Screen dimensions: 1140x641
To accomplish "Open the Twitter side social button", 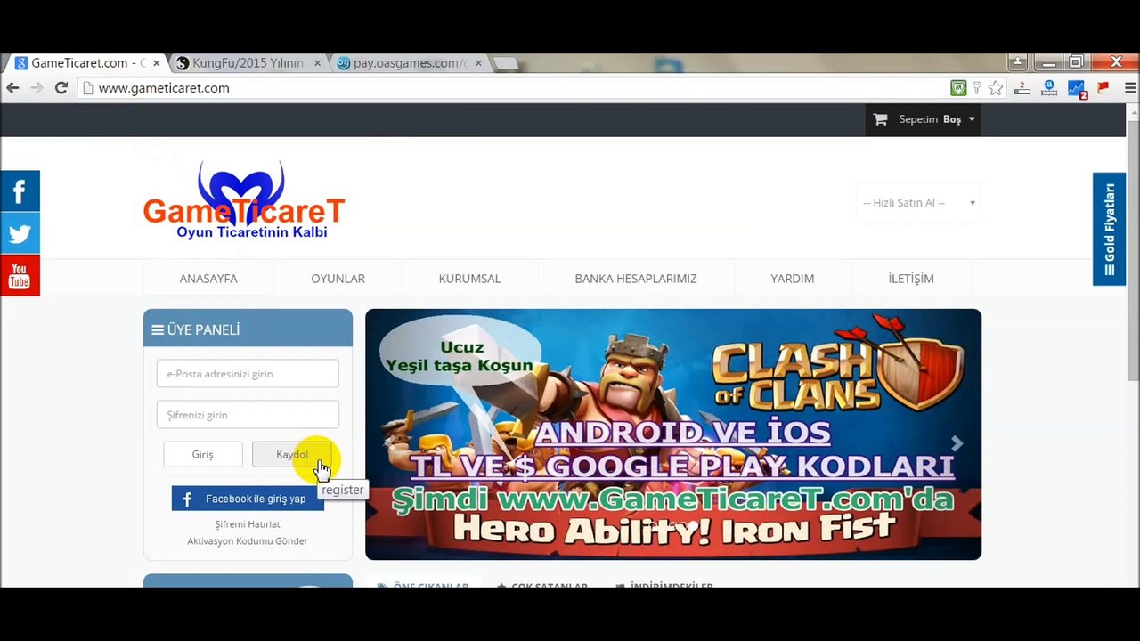I will 20,234.
